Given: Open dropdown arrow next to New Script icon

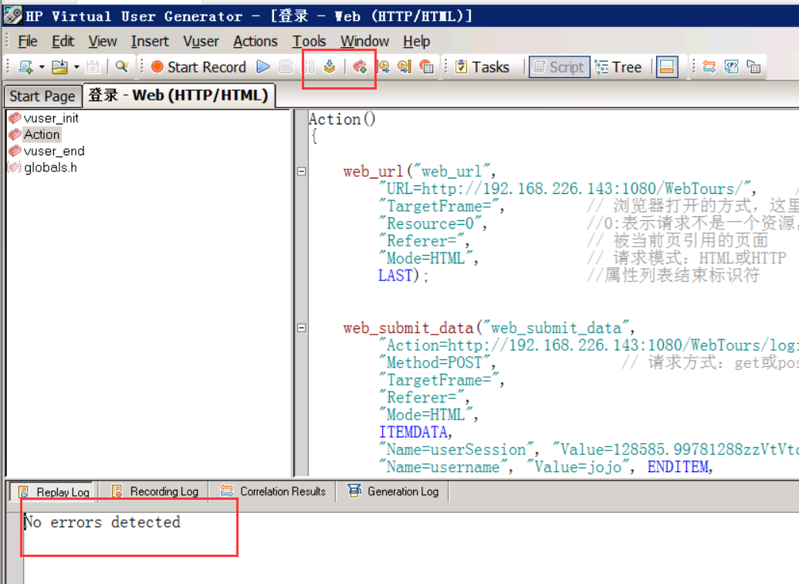Looking at the screenshot, I should tap(42, 67).
